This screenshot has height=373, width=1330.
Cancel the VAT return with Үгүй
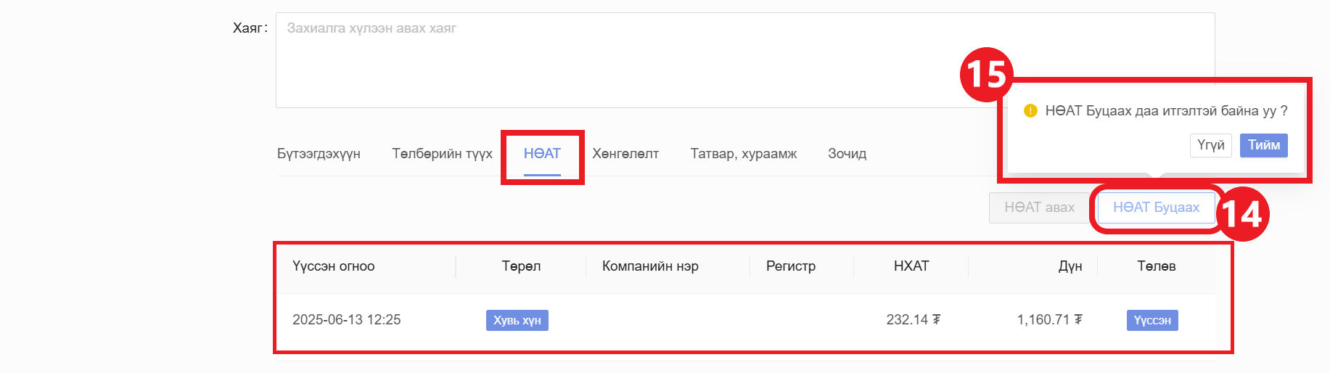coord(1210,145)
